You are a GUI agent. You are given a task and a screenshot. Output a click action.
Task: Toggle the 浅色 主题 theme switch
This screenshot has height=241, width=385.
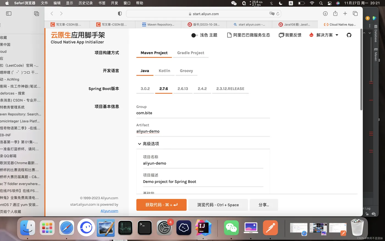pyautogui.click(x=194, y=35)
